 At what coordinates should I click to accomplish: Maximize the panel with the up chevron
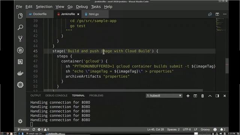coord(210,96)
